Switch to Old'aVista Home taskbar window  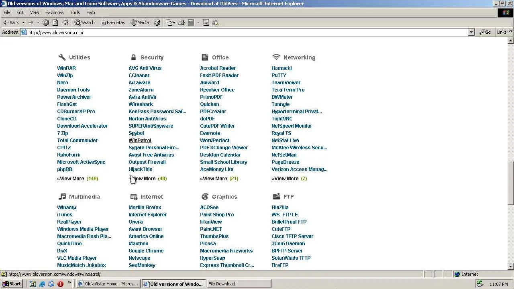(x=108, y=284)
